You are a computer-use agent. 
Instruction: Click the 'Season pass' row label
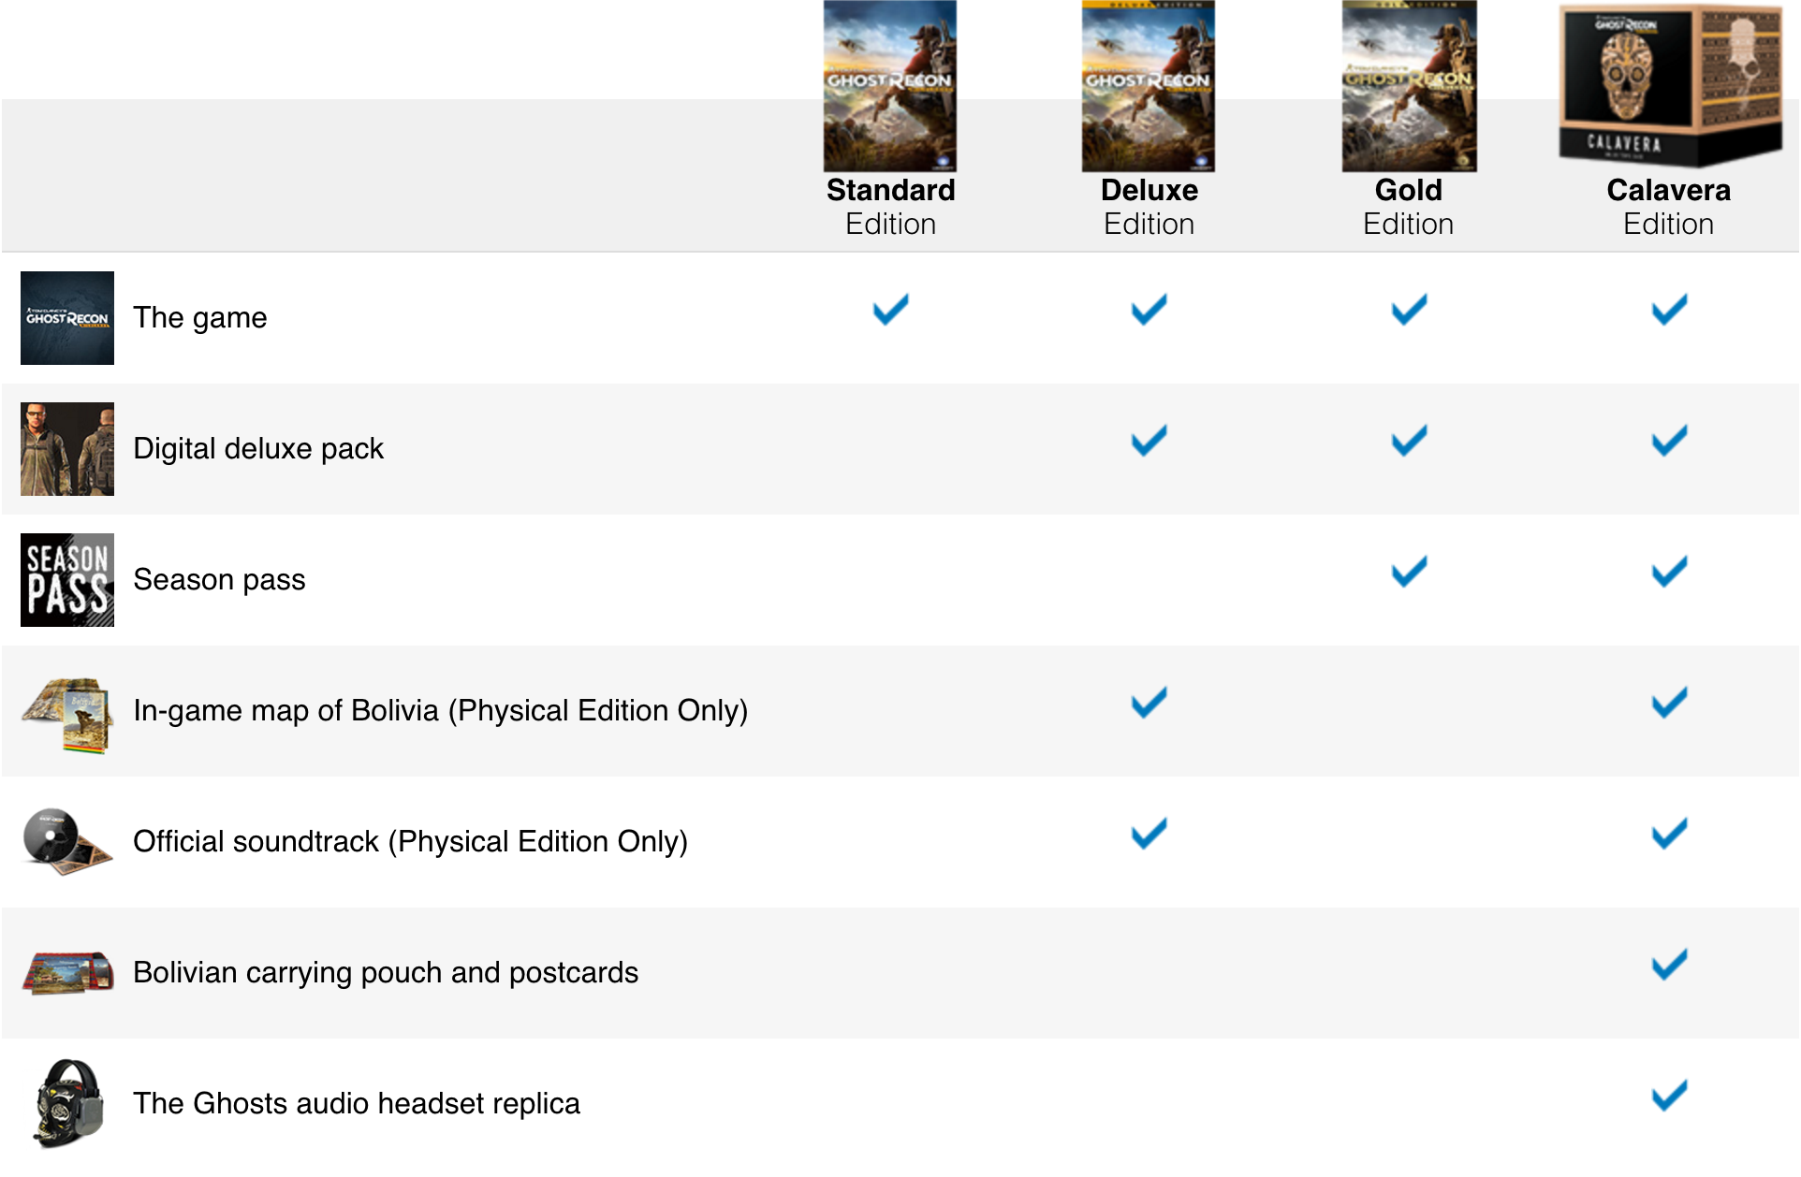(219, 580)
